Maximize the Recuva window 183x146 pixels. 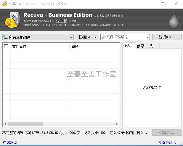point(163,4)
